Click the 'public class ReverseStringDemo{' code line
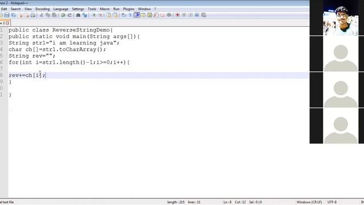The width and height of the screenshot is (364, 205). point(61,30)
